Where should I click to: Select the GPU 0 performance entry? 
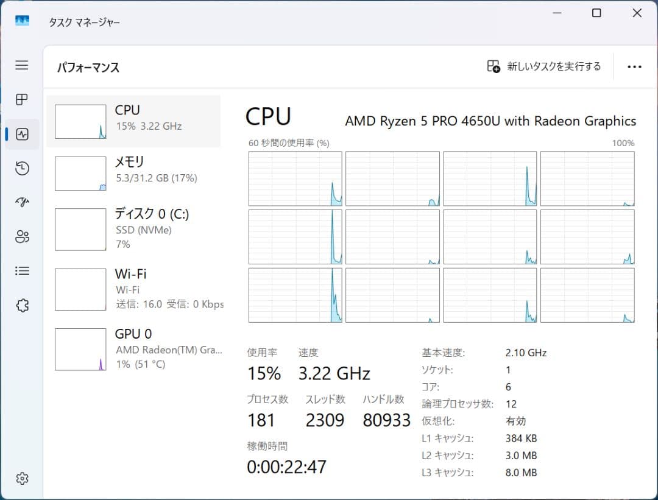click(134, 348)
